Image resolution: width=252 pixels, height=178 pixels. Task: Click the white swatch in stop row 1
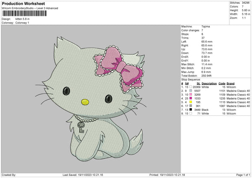tap(191, 87)
